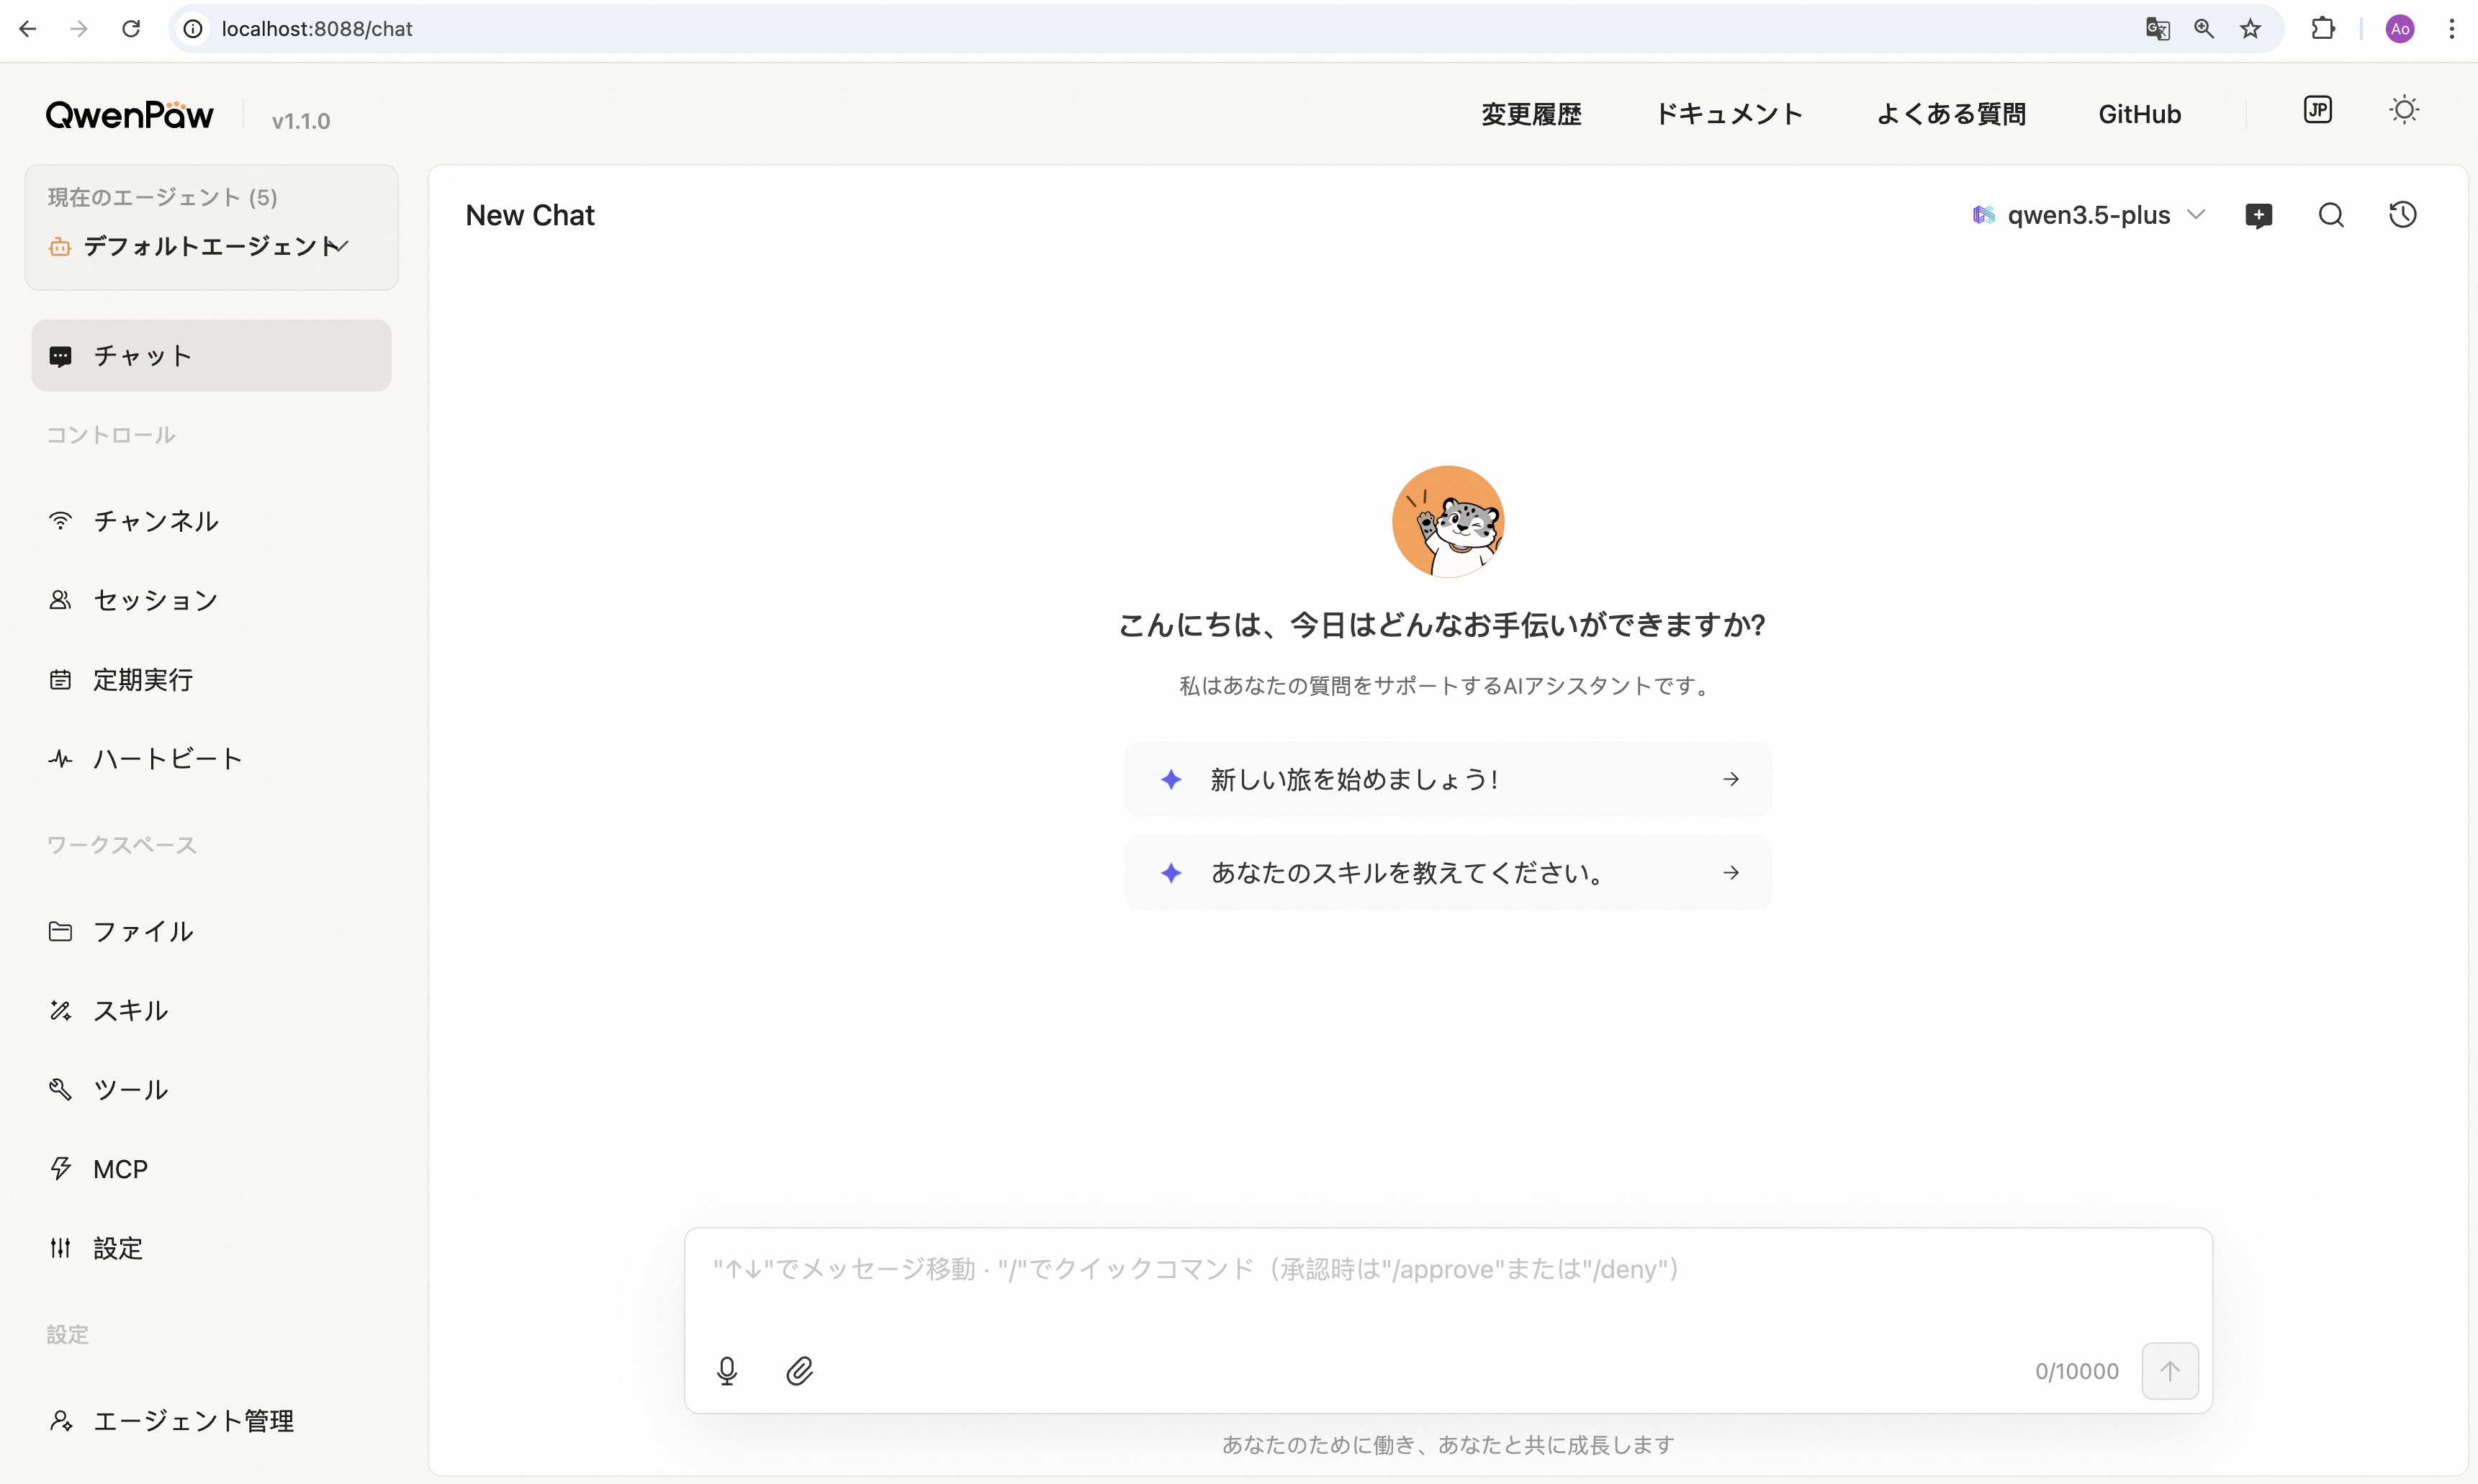The width and height of the screenshot is (2478, 1484).
Task: Go to MCP in the sidebar
Action: 120,1169
